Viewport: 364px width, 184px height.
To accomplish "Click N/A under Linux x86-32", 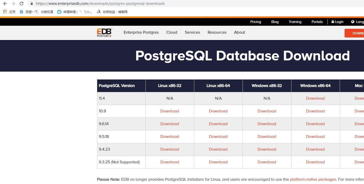I will [x=170, y=98].
